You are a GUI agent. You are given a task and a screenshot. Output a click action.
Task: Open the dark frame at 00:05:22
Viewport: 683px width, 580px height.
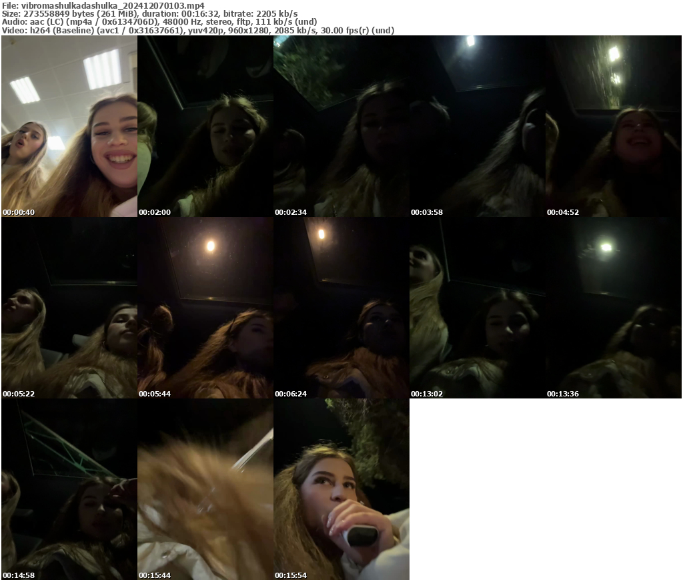[67, 308]
